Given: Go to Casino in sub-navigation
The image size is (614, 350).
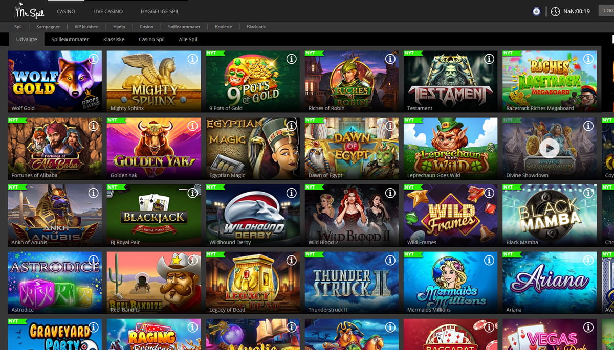Looking at the screenshot, I should (x=146, y=26).
